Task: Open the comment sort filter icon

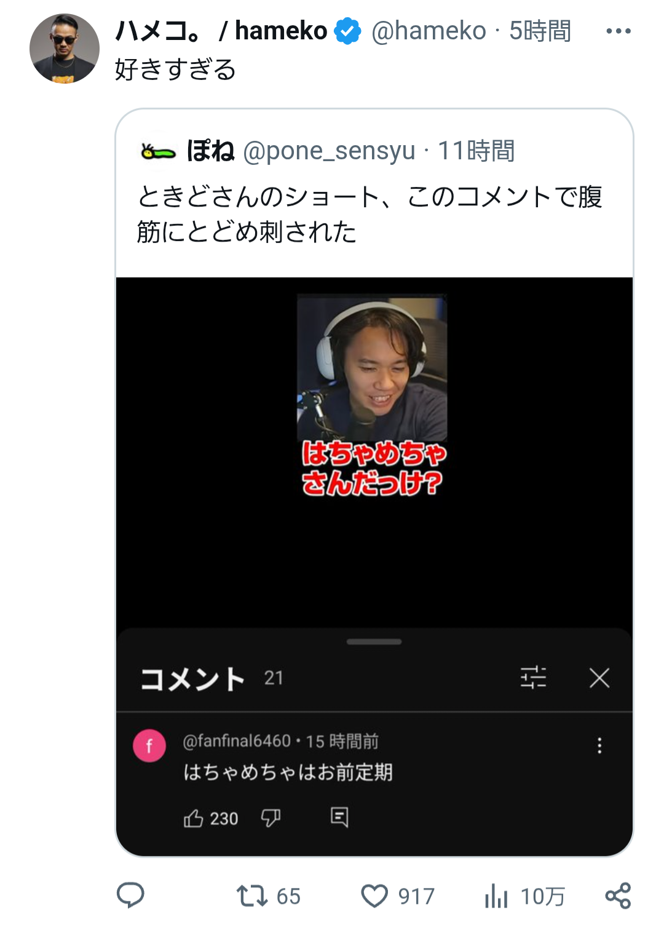Action: (533, 678)
